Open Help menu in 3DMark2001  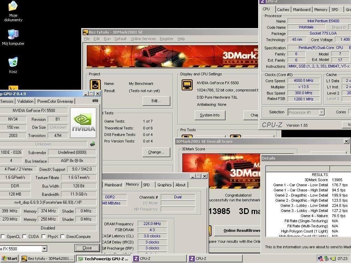click(x=181, y=39)
